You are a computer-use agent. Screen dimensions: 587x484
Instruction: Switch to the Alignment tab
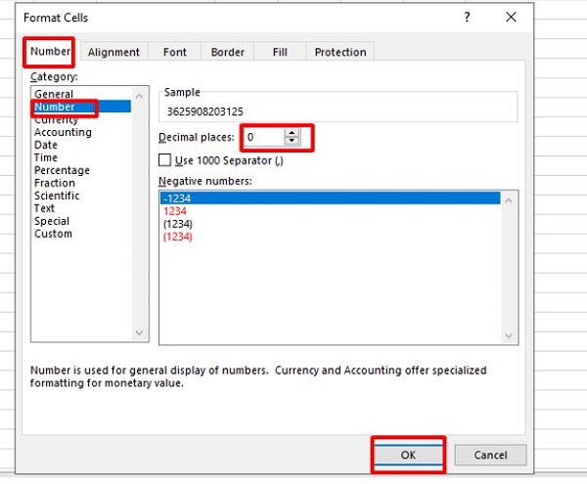(x=113, y=52)
